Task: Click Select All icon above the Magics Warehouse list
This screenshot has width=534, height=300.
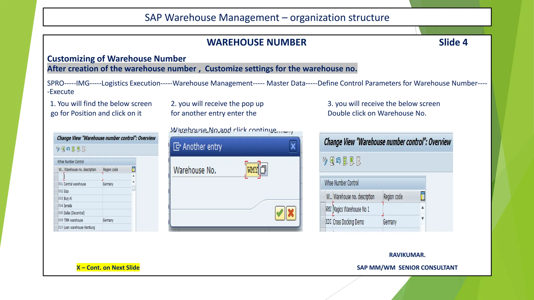Action: click(345, 161)
